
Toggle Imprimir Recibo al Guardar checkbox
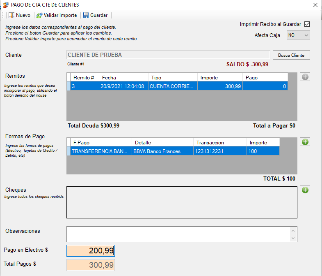[x=307, y=24]
